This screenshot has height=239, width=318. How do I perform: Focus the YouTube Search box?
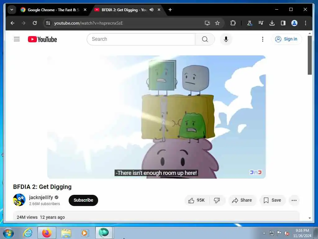[x=141, y=39]
